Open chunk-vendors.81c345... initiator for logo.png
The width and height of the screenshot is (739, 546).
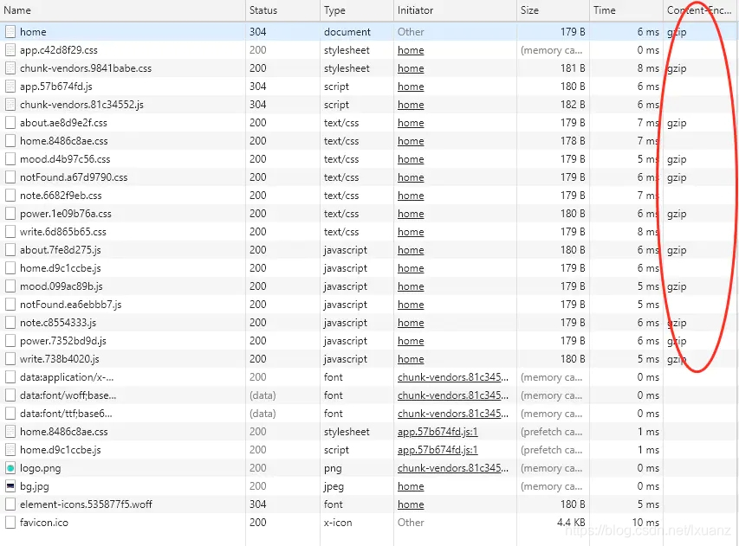(x=453, y=468)
